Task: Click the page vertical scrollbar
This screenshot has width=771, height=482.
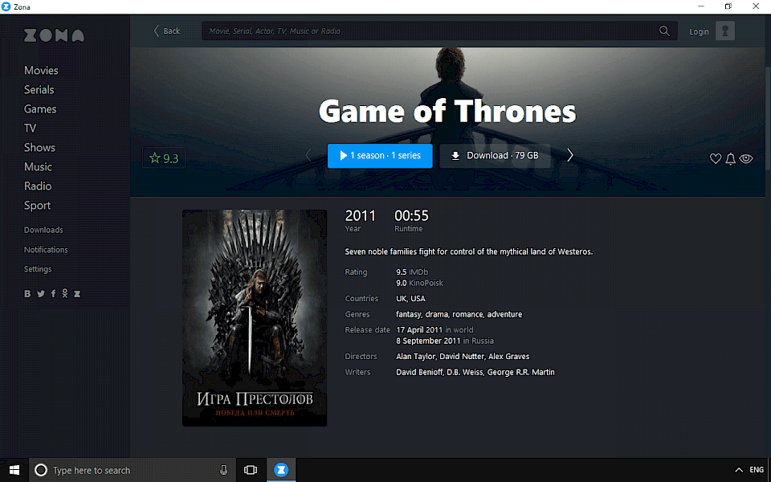Action: (x=768, y=118)
